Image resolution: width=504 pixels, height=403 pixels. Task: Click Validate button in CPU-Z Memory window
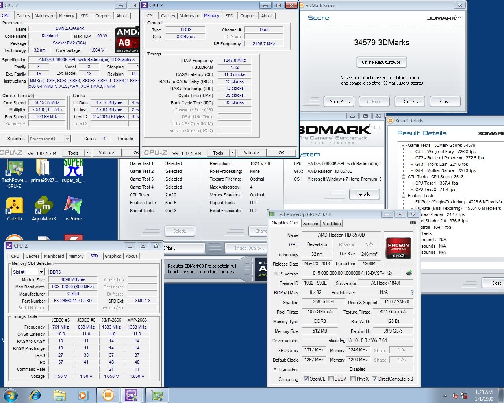251,153
